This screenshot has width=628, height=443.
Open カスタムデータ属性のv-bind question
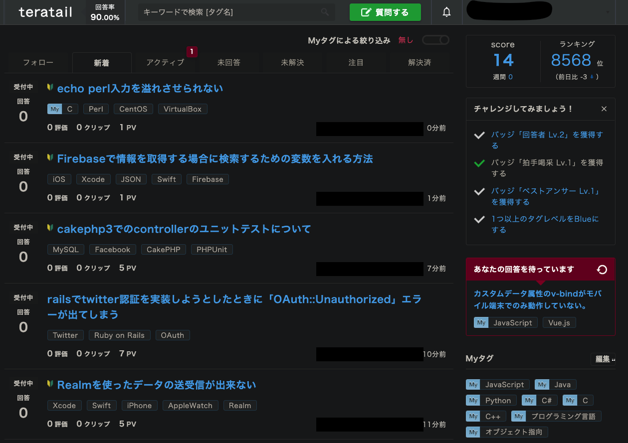coord(538,299)
